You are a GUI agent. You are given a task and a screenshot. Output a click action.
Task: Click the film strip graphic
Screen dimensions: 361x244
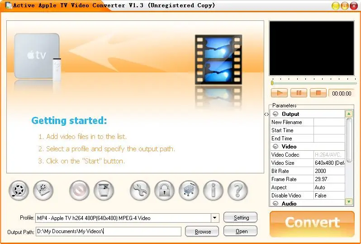pos(218,59)
